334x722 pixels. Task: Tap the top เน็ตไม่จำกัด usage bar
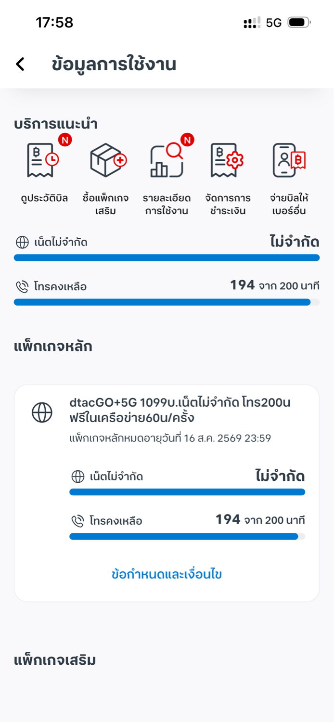(167, 258)
